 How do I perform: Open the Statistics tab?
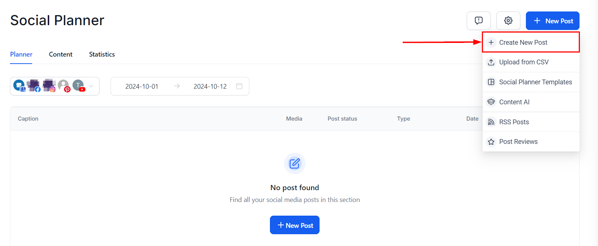[x=102, y=54]
